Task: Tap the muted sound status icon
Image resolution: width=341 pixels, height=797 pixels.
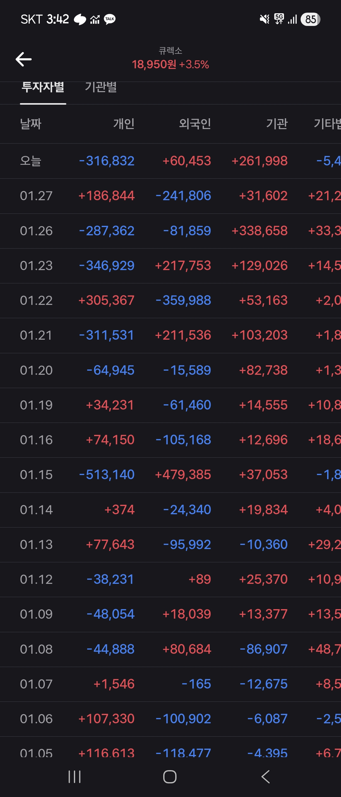Action: point(265,19)
